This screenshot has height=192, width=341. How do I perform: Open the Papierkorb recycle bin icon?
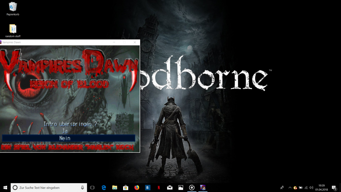pyautogui.click(x=13, y=7)
